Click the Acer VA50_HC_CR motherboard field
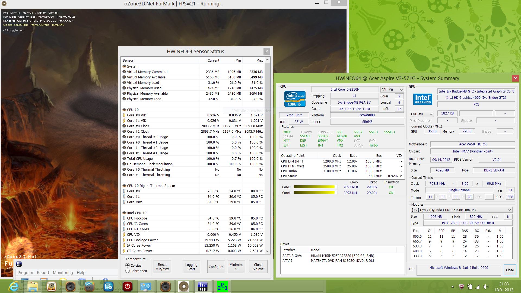 pyautogui.click(x=473, y=144)
